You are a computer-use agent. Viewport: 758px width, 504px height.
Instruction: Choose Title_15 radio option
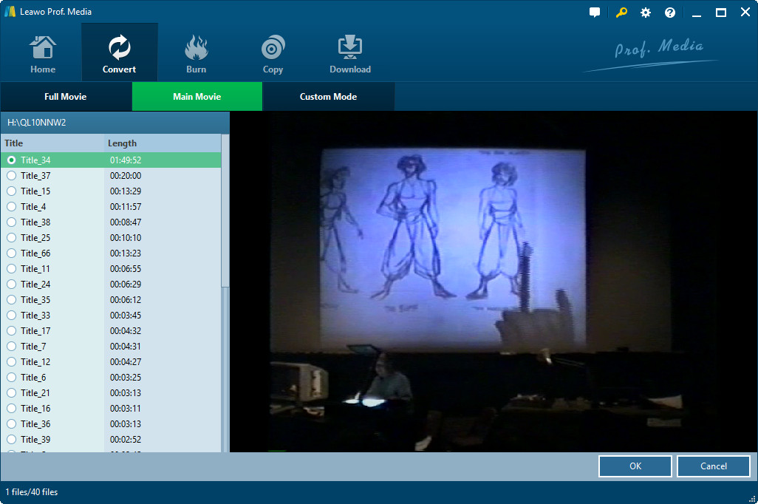point(11,191)
